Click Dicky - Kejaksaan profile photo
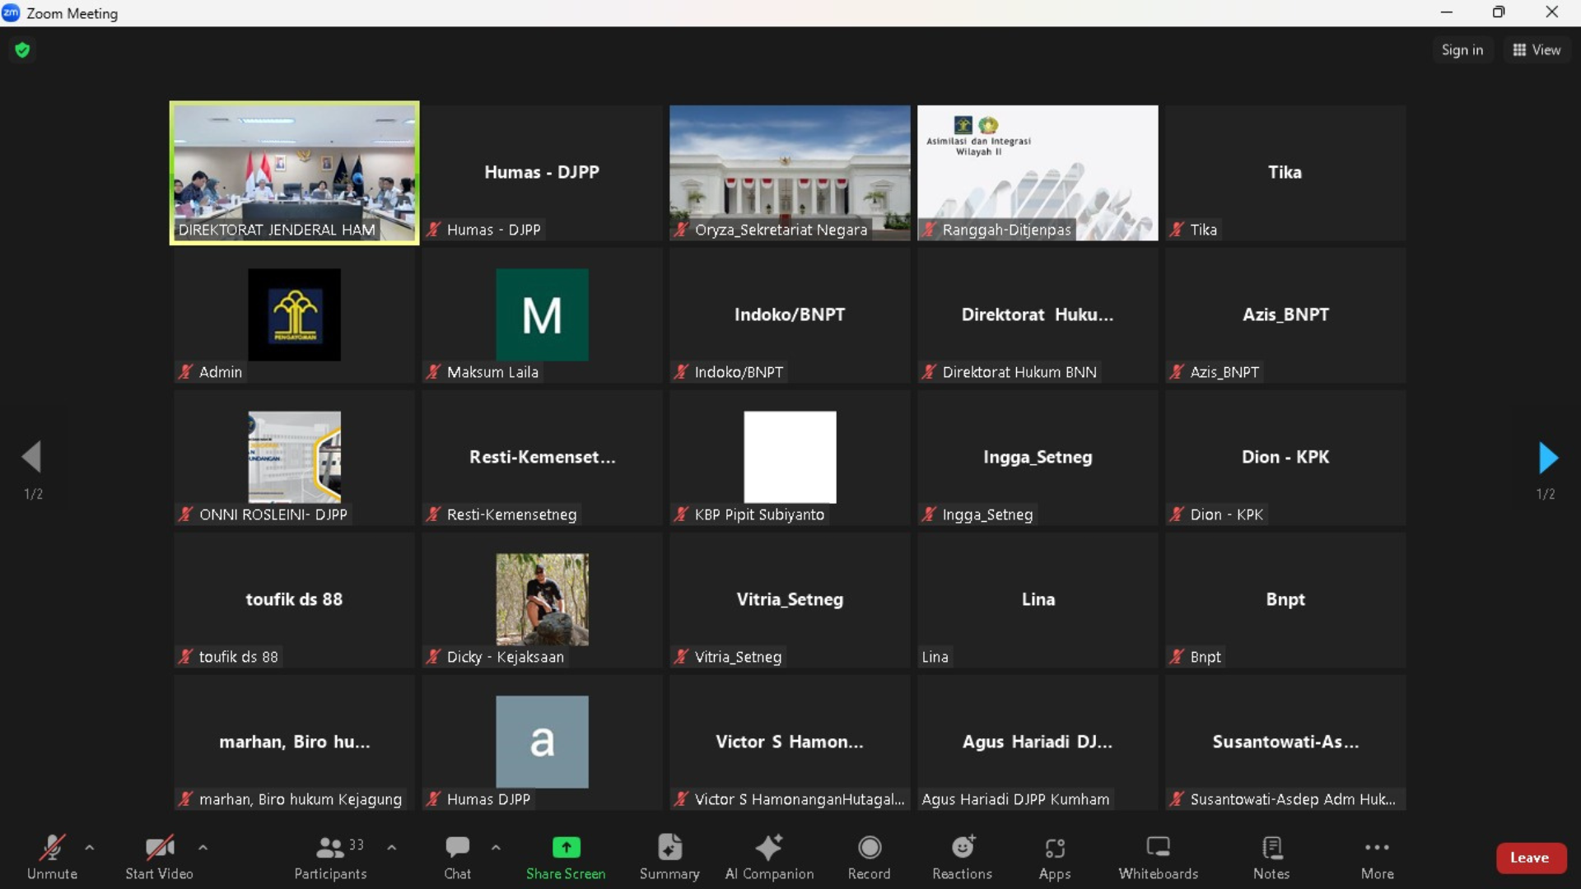Image resolution: width=1581 pixels, height=889 pixels. tap(542, 599)
